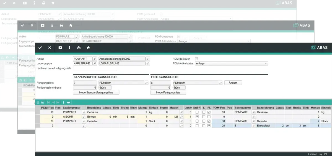Toggle FL checkbox in the Bohren row
The width and height of the screenshot is (332, 156).
pyautogui.click(x=209, y=117)
